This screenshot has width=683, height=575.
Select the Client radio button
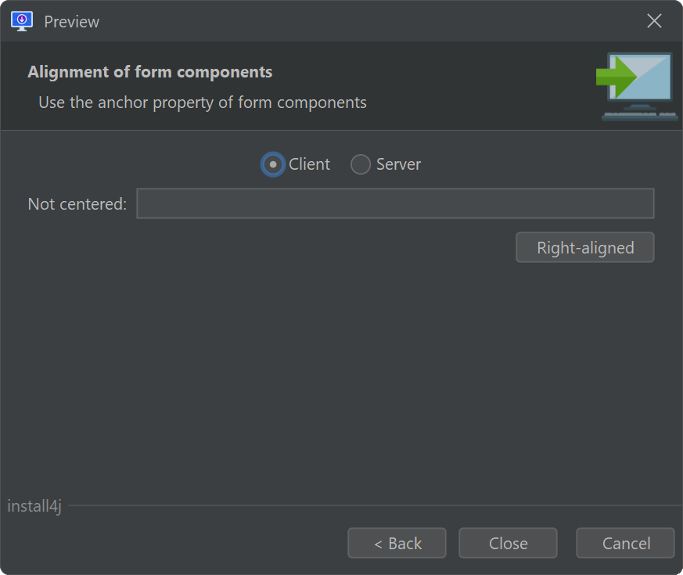273,164
